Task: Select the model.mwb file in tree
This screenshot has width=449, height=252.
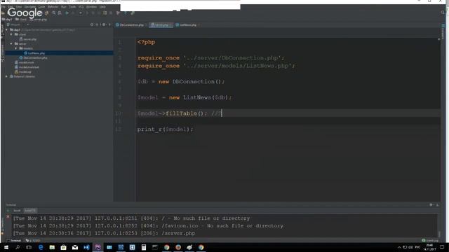Action: pos(26,62)
